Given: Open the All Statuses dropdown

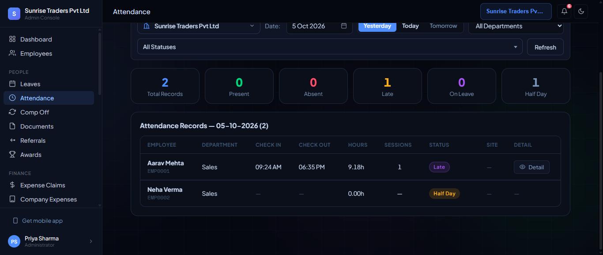Looking at the screenshot, I should 330,47.
